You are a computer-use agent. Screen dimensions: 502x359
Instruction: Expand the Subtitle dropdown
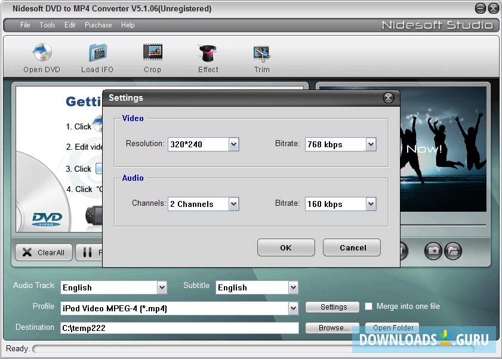(x=293, y=287)
